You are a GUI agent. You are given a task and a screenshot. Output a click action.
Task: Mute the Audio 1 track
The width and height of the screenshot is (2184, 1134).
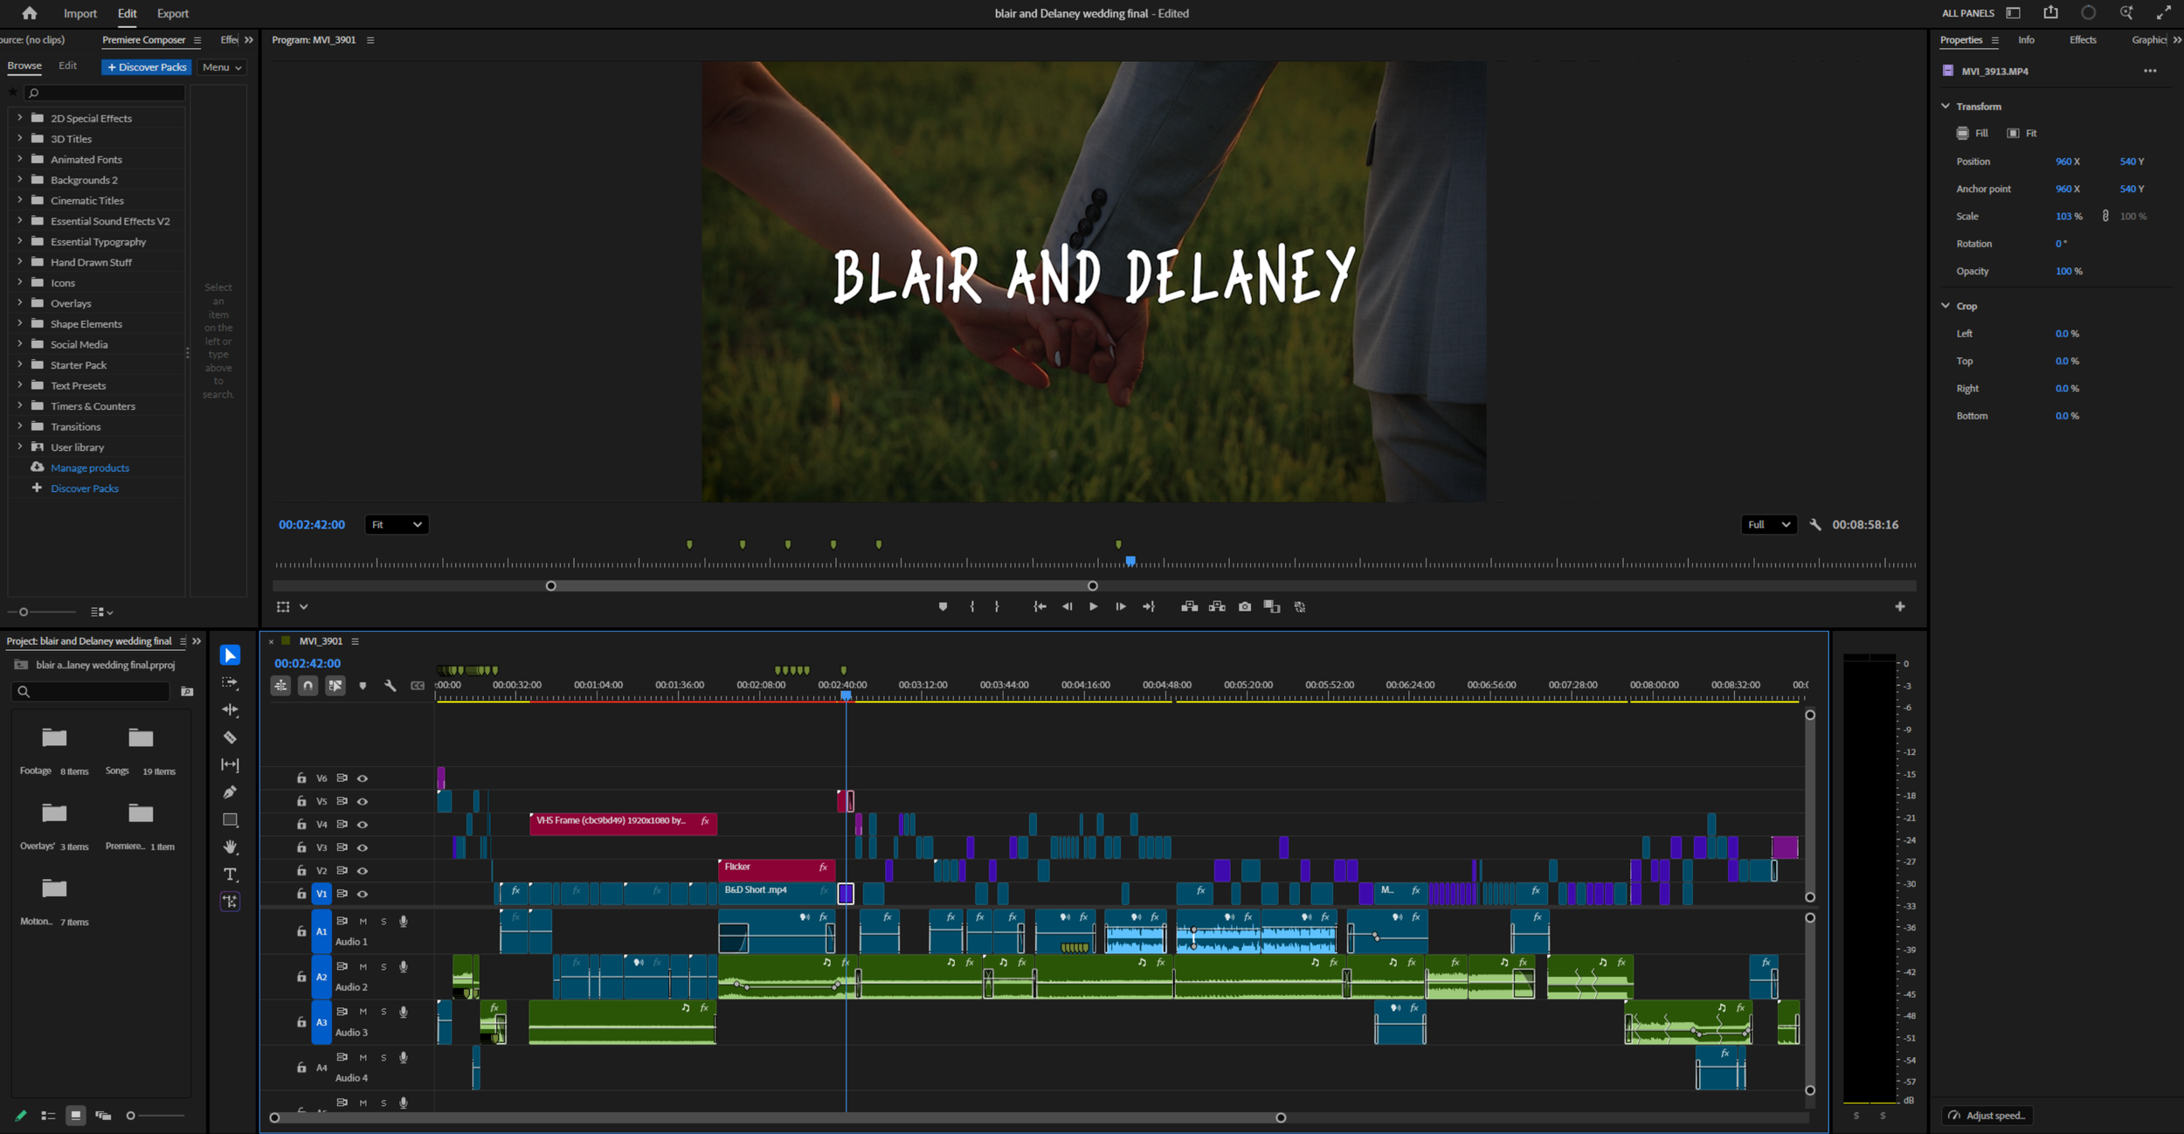[363, 922]
